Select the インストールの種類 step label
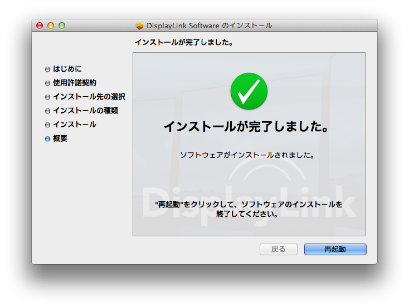 pyautogui.click(x=85, y=111)
